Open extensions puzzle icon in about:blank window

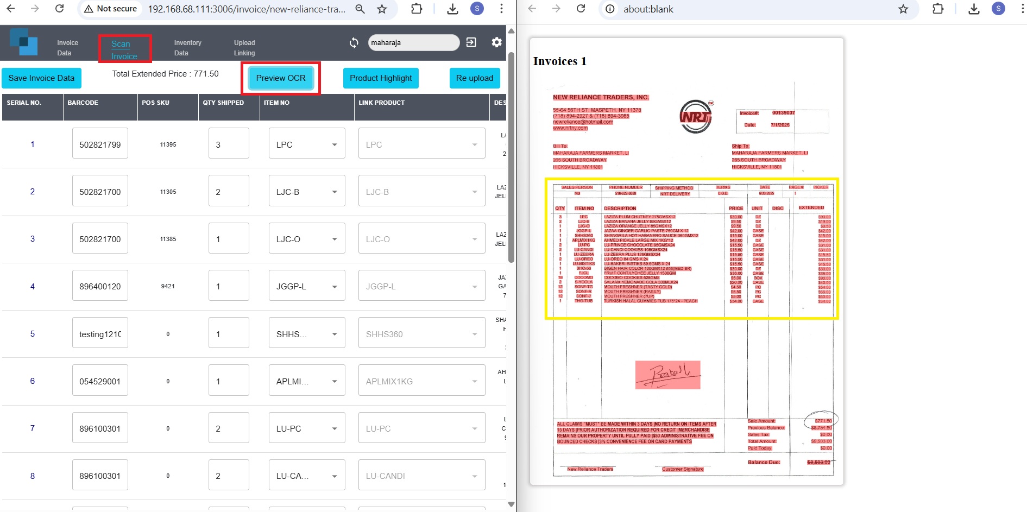[938, 9]
